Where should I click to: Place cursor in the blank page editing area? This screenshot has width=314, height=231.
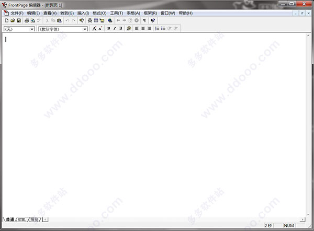154,125
